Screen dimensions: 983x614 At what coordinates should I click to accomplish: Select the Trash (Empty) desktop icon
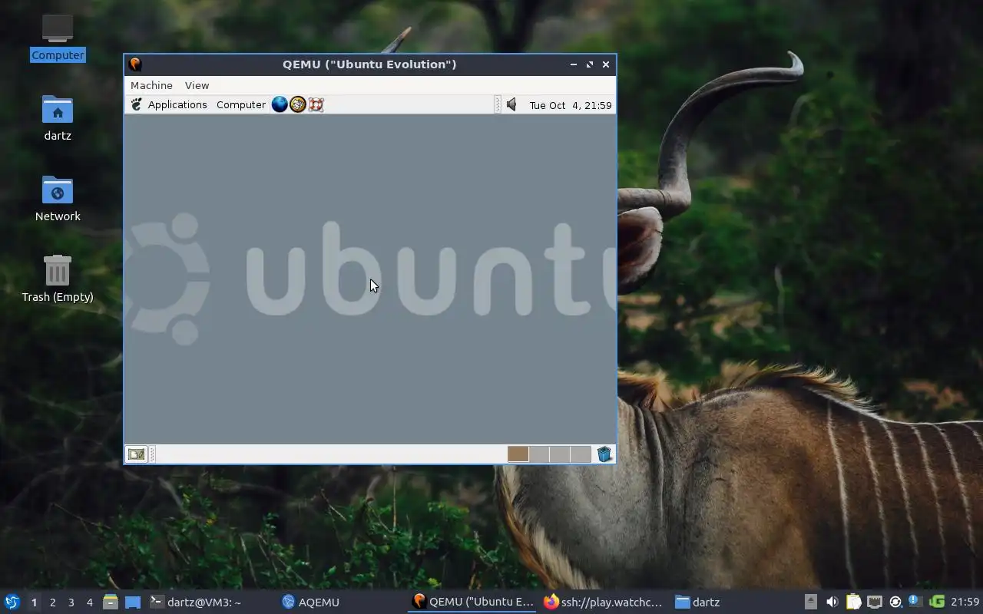coord(58,279)
